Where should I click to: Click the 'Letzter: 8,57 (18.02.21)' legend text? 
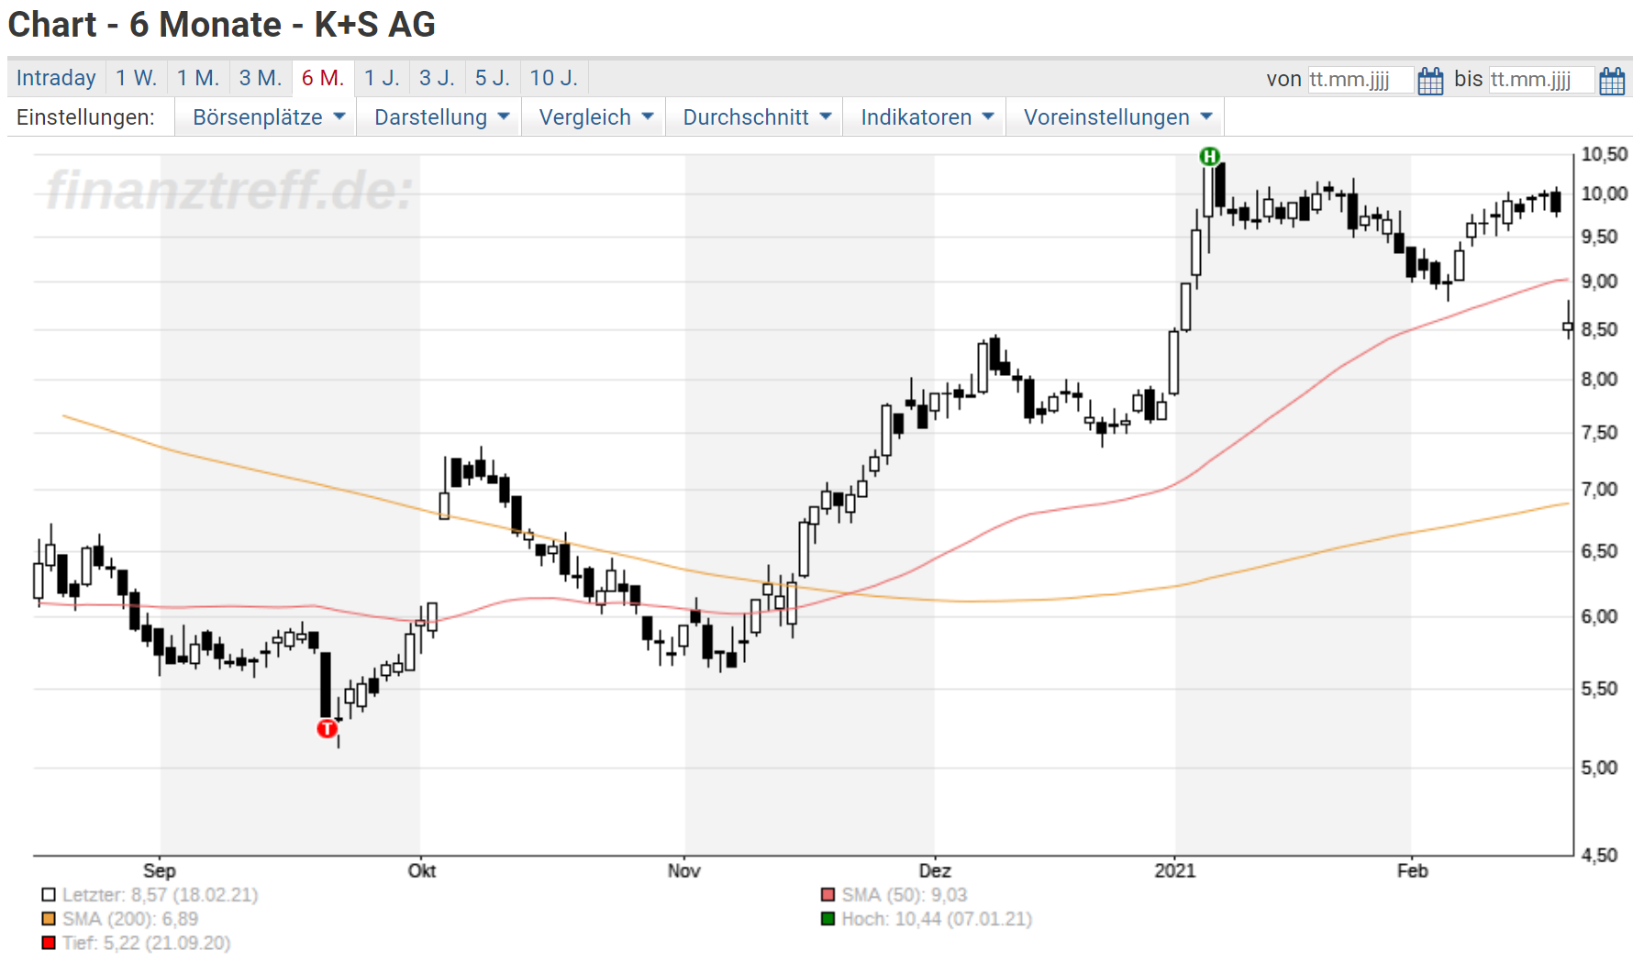pos(161,895)
